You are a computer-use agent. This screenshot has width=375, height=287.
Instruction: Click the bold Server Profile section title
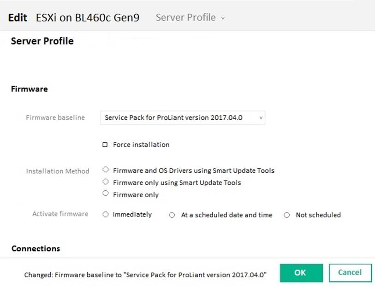(x=42, y=41)
